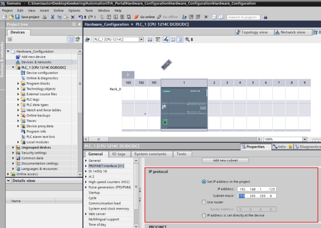The image size is (321, 228).
Task: Click the Delete X icon
Action: point(73,17)
